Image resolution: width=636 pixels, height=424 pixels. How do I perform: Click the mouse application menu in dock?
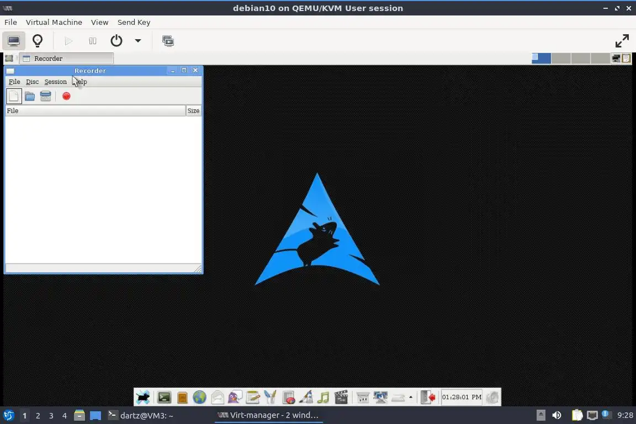click(x=143, y=397)
